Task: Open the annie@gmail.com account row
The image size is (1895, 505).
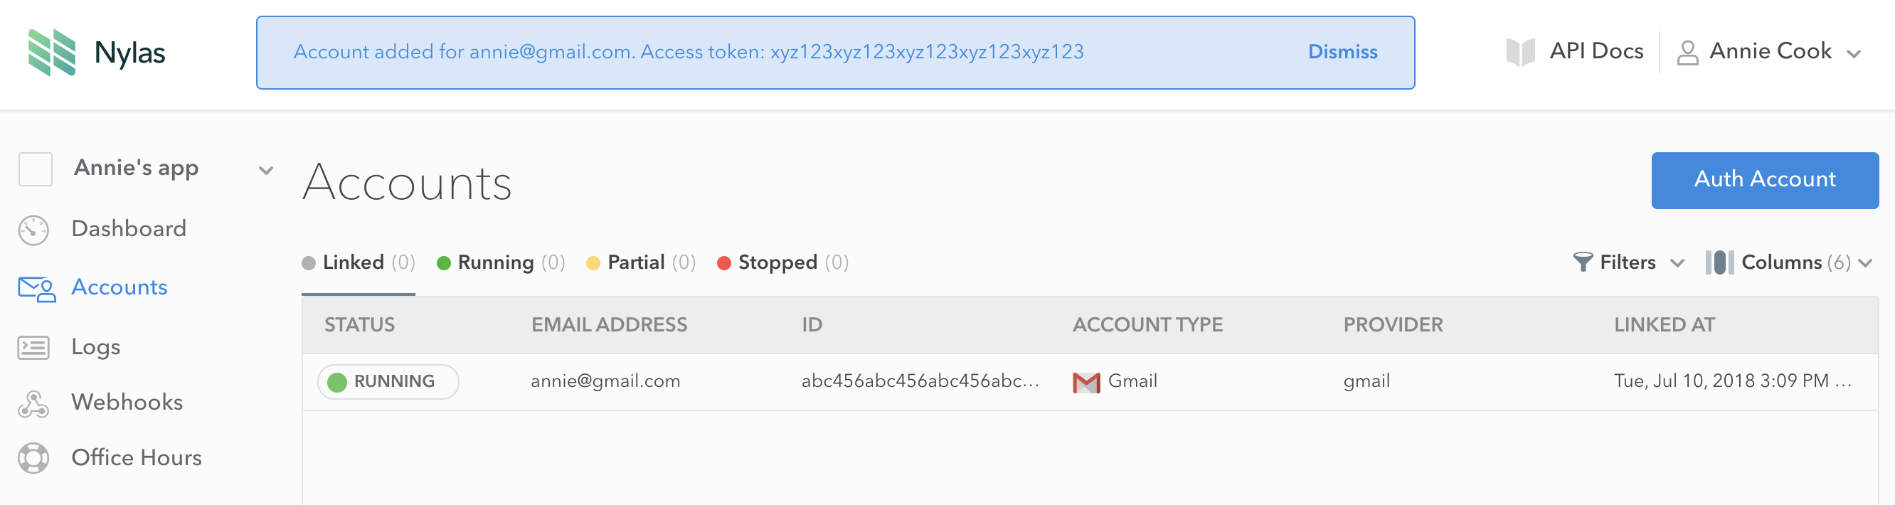Action: (1090, 381)
